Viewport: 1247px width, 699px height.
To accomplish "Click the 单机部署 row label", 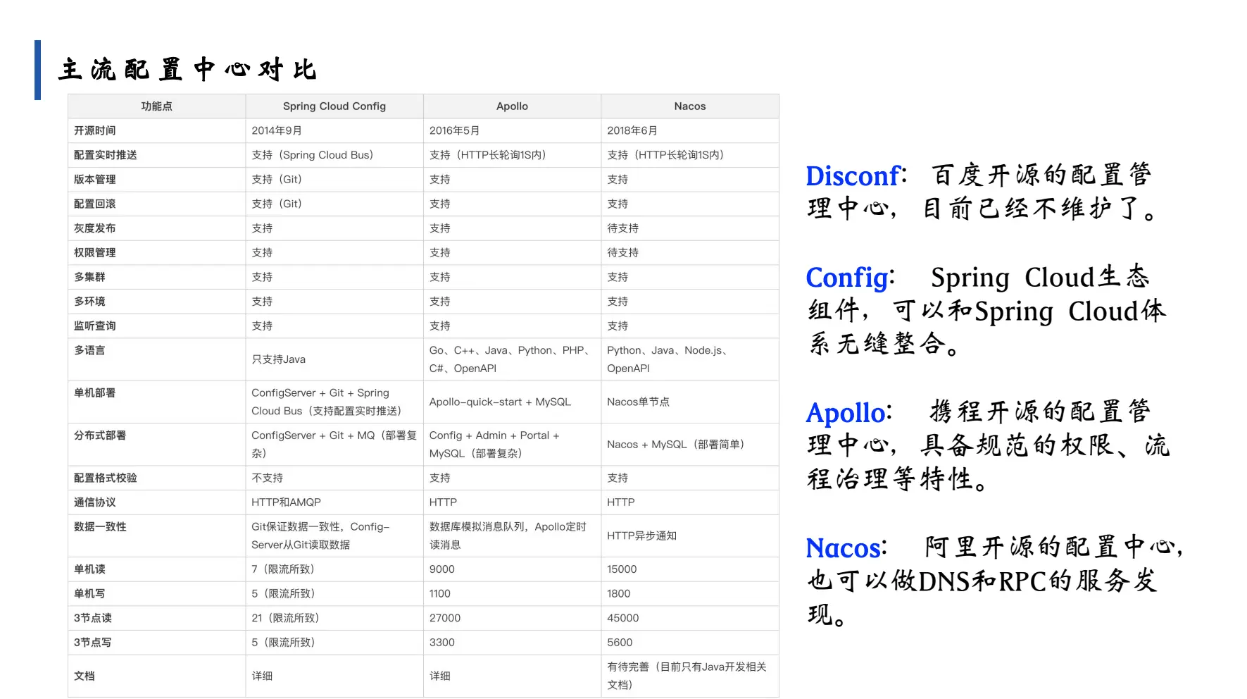I will (x=95, y=392).
